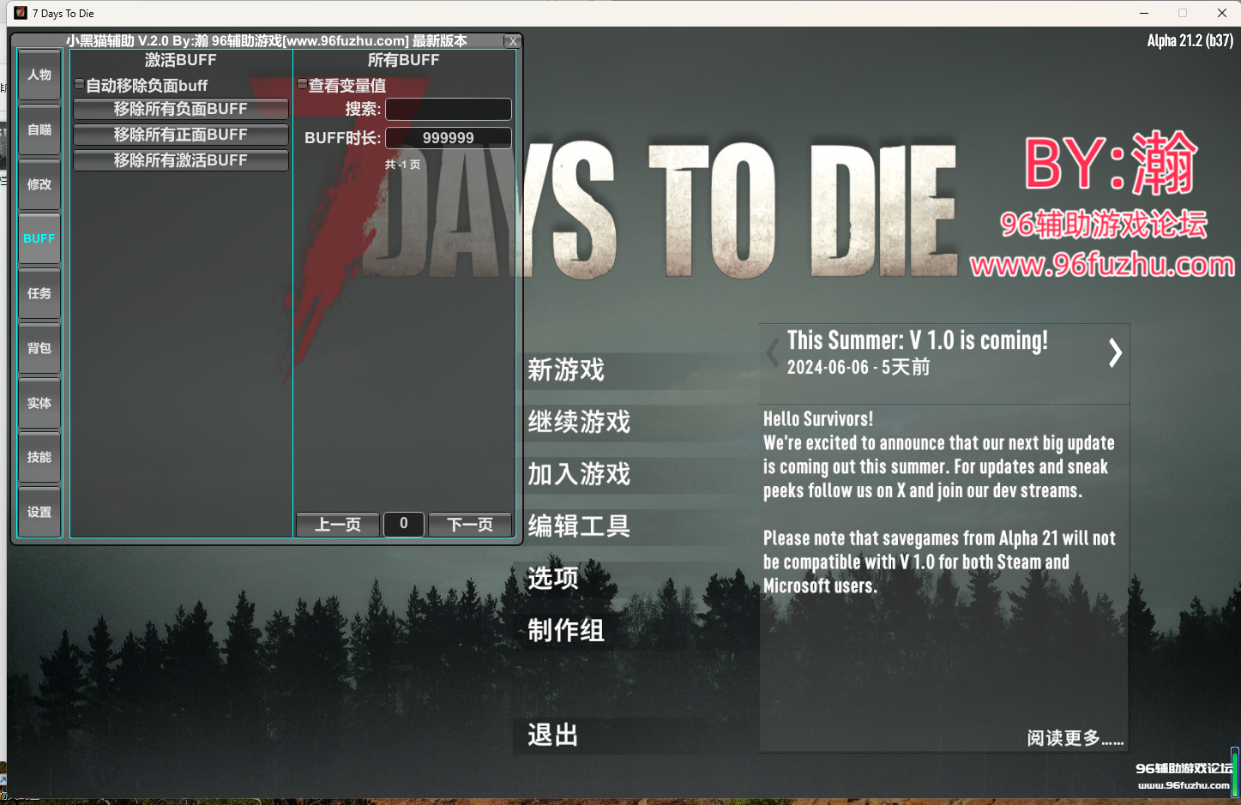Select the 修改 (modify) sidebar tab
The width and height of the screenshot is (1241, 805).
tap(39, 185)
